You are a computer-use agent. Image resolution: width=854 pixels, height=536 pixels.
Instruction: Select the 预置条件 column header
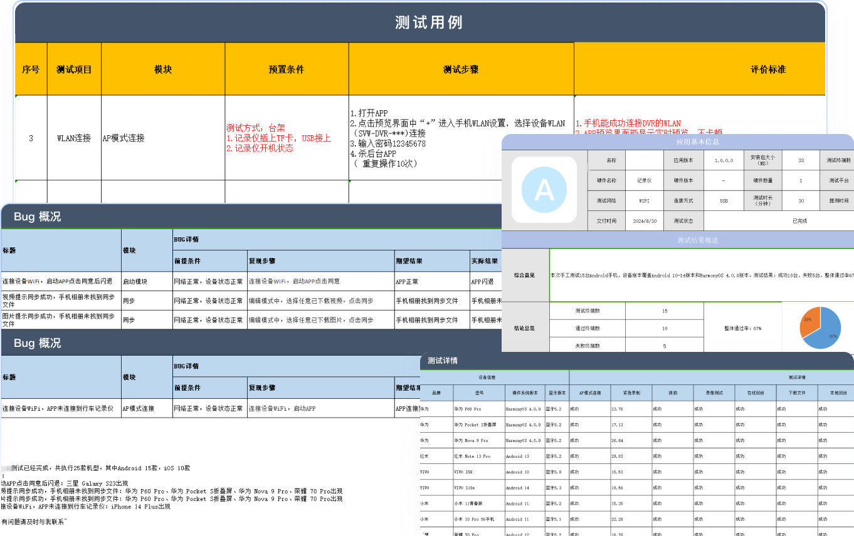coord(287,69)
